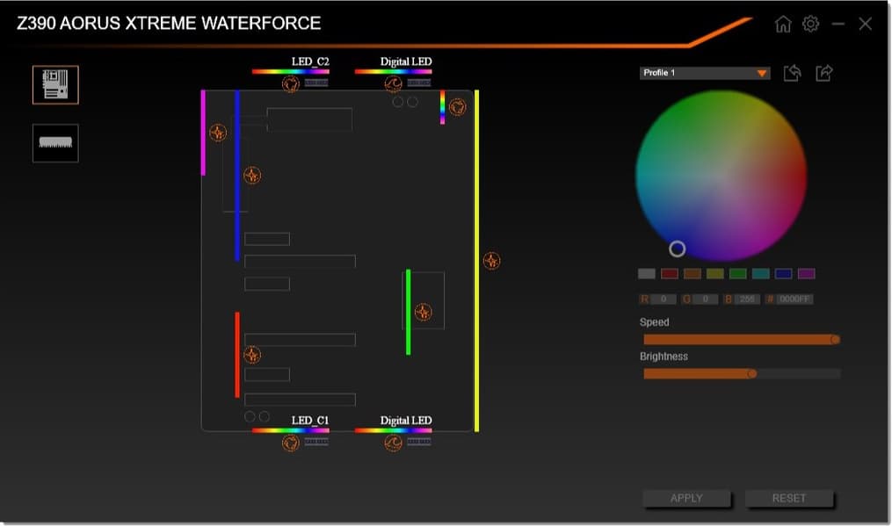Choose the gray color swatch
Image resolution: width=892 pixels, height=526 pixels.
[647, 273]
